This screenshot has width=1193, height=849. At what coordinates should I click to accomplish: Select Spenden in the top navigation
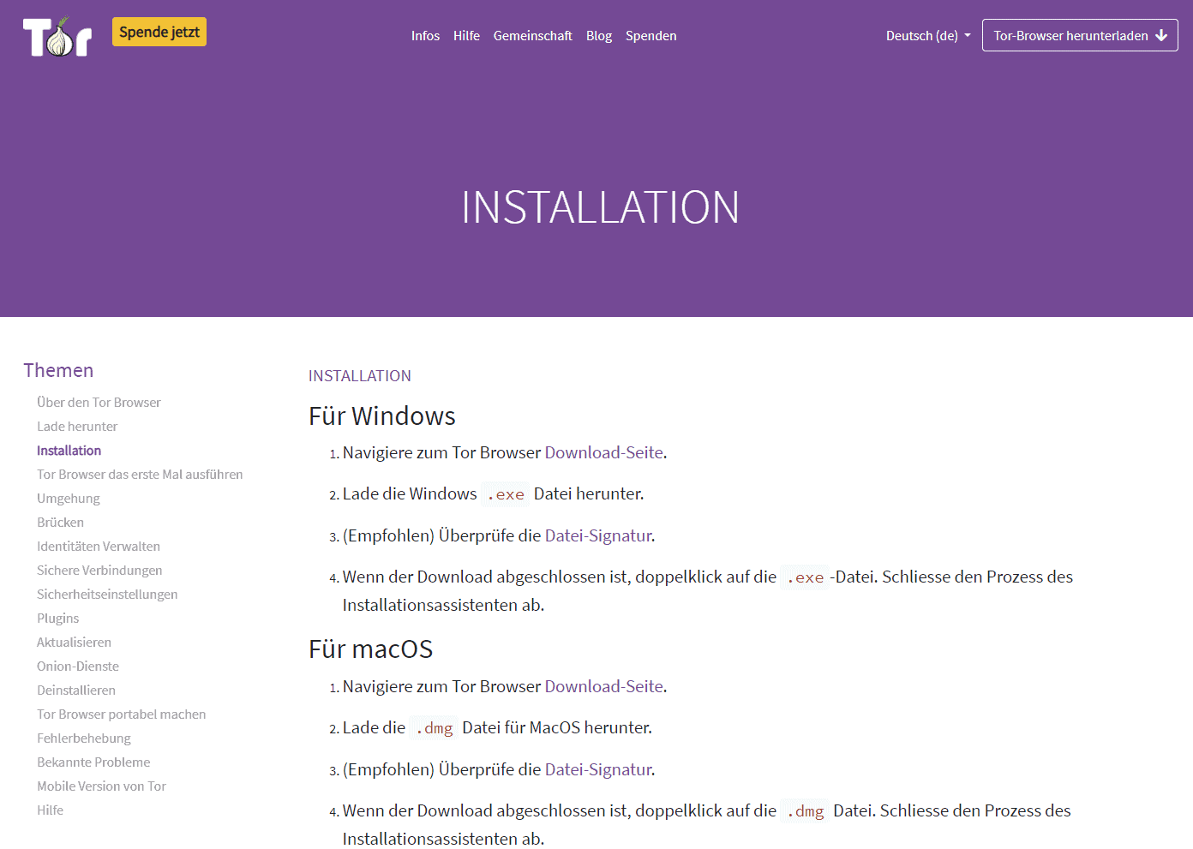[x=650, y=36]
